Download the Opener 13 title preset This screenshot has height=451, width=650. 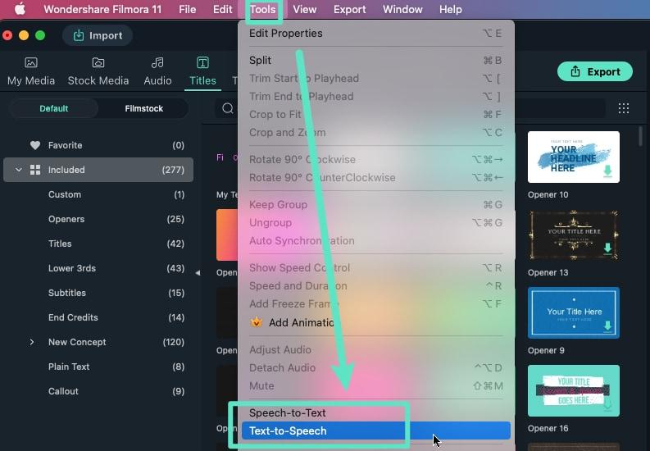pyautogui.click(x=607, y=248)
